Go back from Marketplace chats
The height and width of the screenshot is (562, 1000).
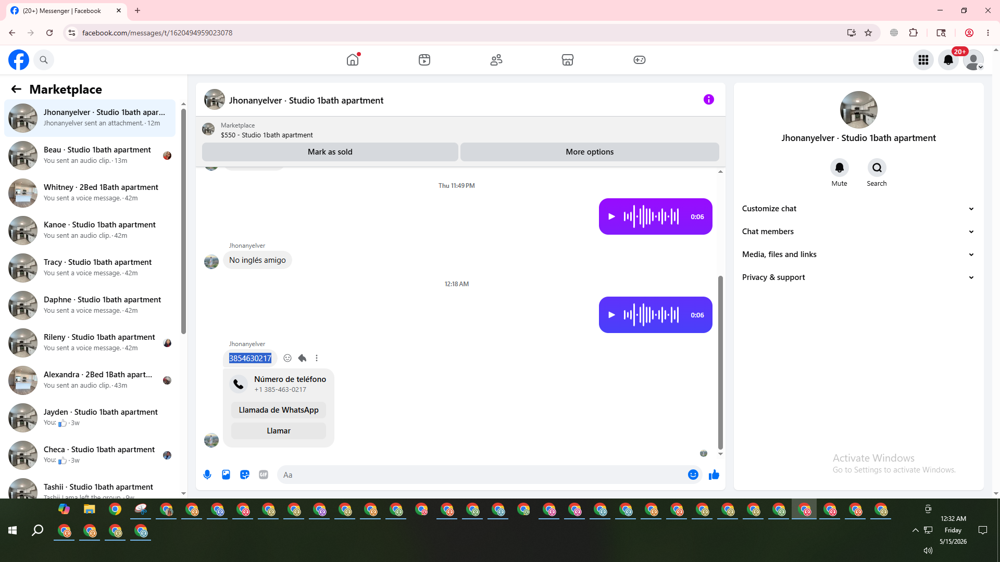click(x=16, y=89)
